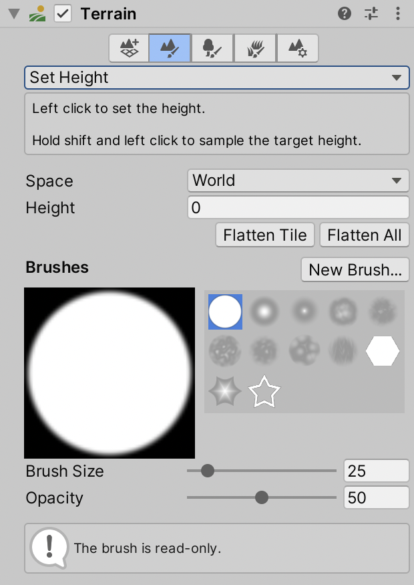Disable the Terrain component checkbox

63,13
